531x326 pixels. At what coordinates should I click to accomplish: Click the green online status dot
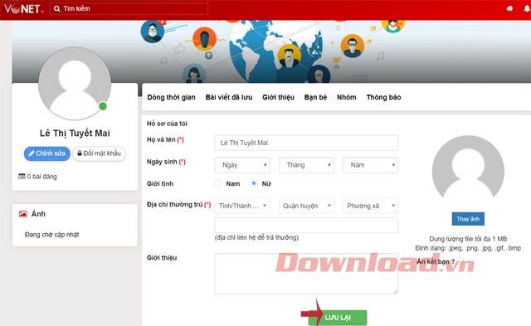coord(103,106)
